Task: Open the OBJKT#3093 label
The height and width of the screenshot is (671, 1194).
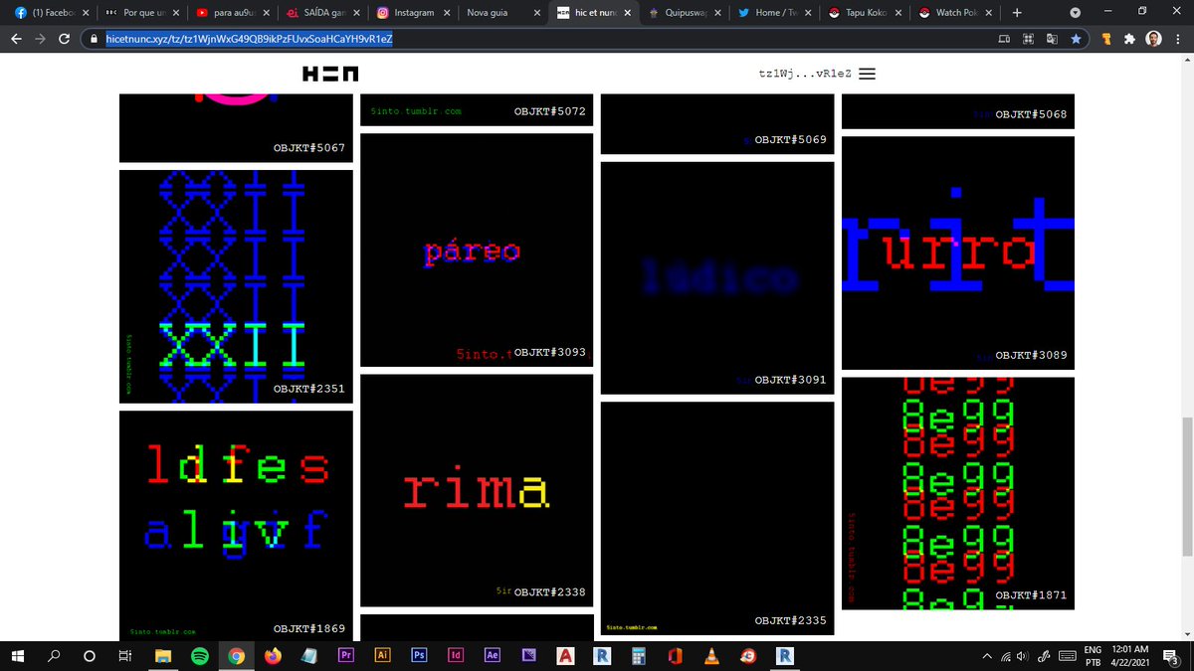Action: (550, 353)
